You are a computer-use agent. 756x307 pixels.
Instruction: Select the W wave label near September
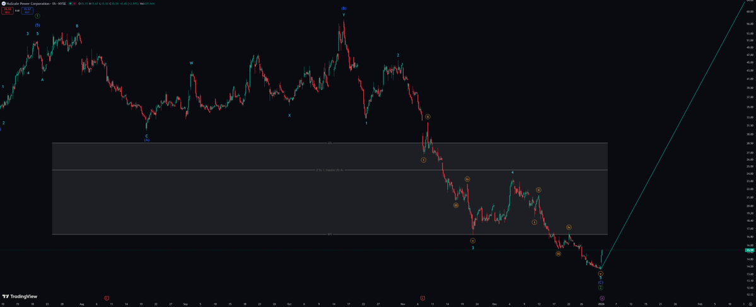point(192,63)
